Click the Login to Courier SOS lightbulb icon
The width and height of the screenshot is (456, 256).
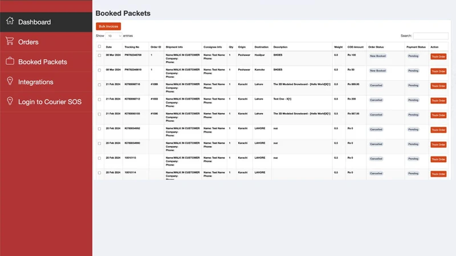(x=10, y=101)
